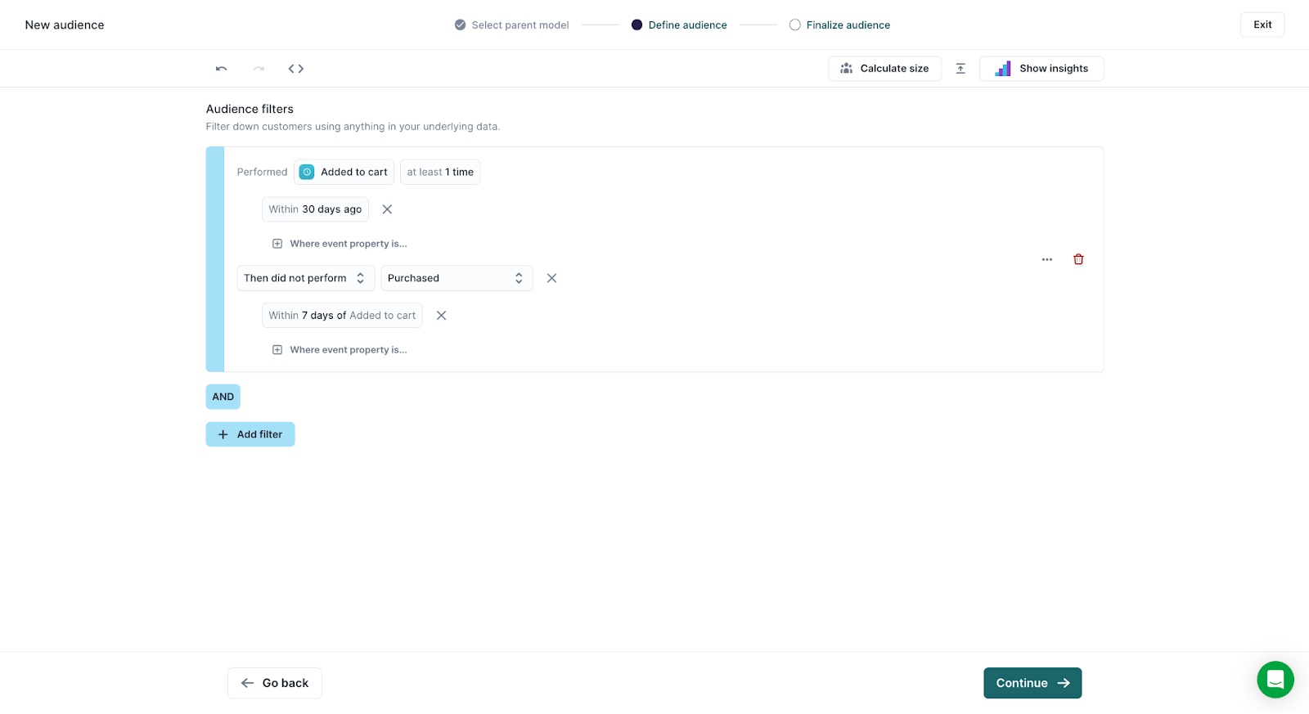Remove the Purchased event condition

point(551,278)
